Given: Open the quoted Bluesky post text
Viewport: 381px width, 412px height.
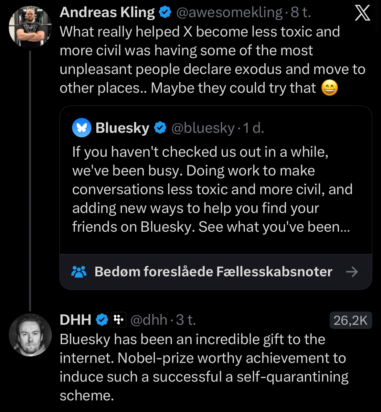Looking at the screenshot, I should (x=212, y=189).
